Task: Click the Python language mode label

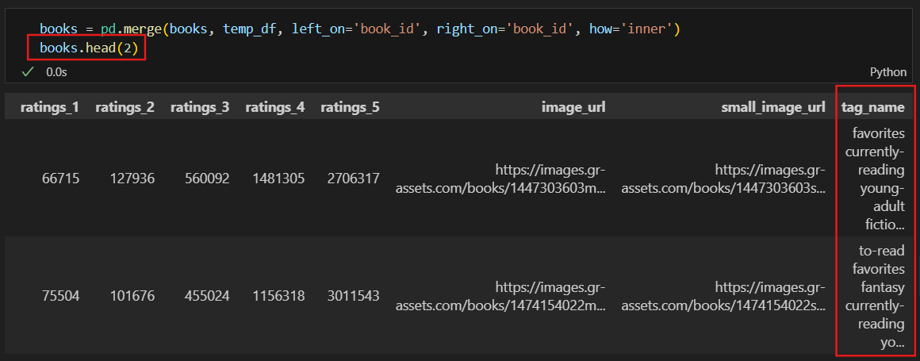Action: pyautogui.click(x=887, y=72)
